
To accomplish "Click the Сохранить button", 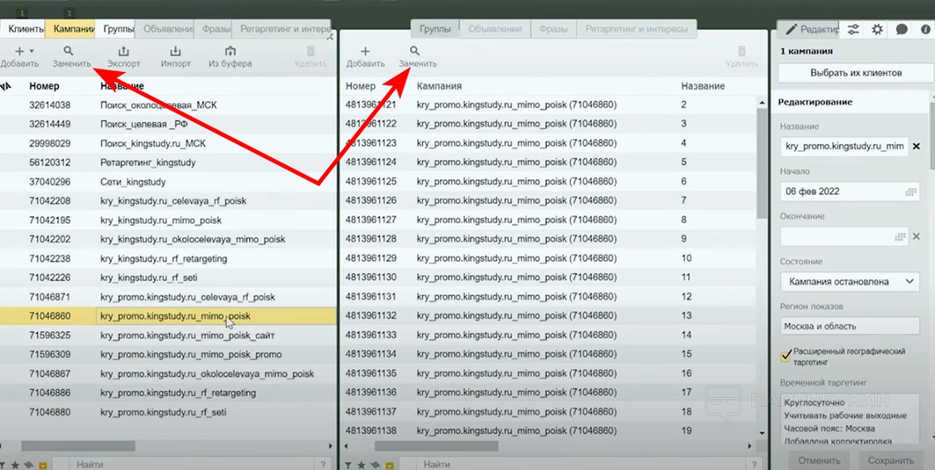I will tap(890, 460).
